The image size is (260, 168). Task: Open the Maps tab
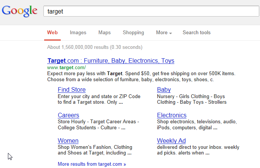click(105, 33)
